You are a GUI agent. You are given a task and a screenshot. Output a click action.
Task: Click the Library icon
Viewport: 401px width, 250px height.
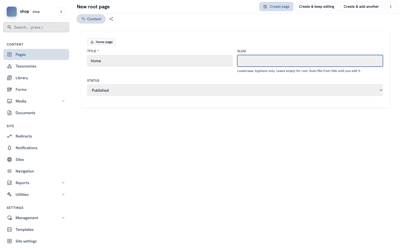[x=9, y=78]
